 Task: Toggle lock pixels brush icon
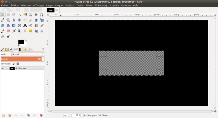point(13,64)
